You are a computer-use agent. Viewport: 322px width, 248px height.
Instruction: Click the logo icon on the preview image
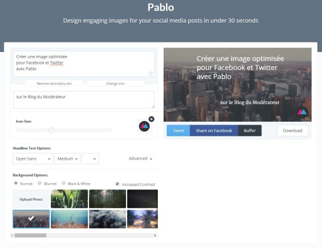(302, 112)
